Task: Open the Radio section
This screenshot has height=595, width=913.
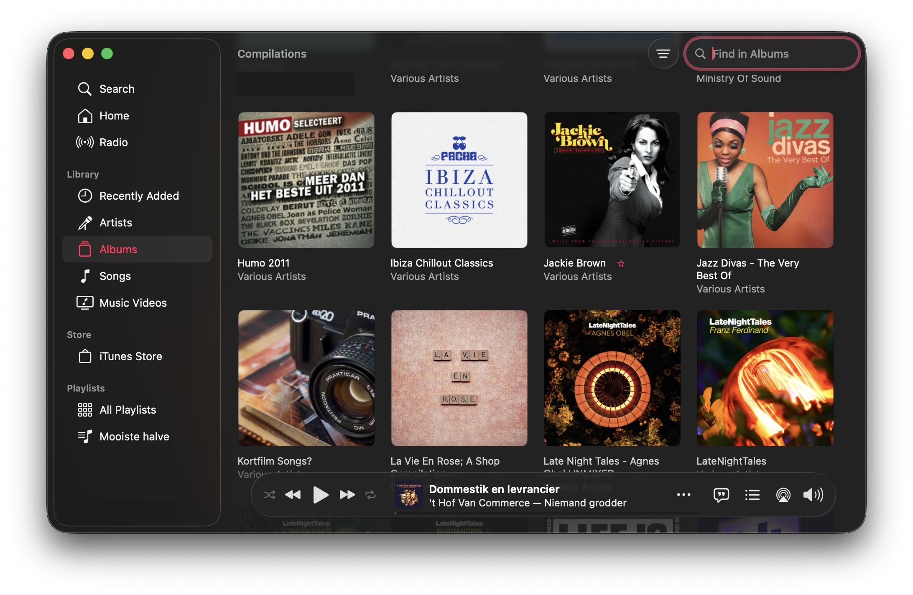Action: [x=113, y=142]
